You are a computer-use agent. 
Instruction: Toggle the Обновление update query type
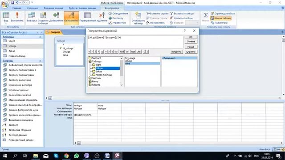click(x=71, y=18)
